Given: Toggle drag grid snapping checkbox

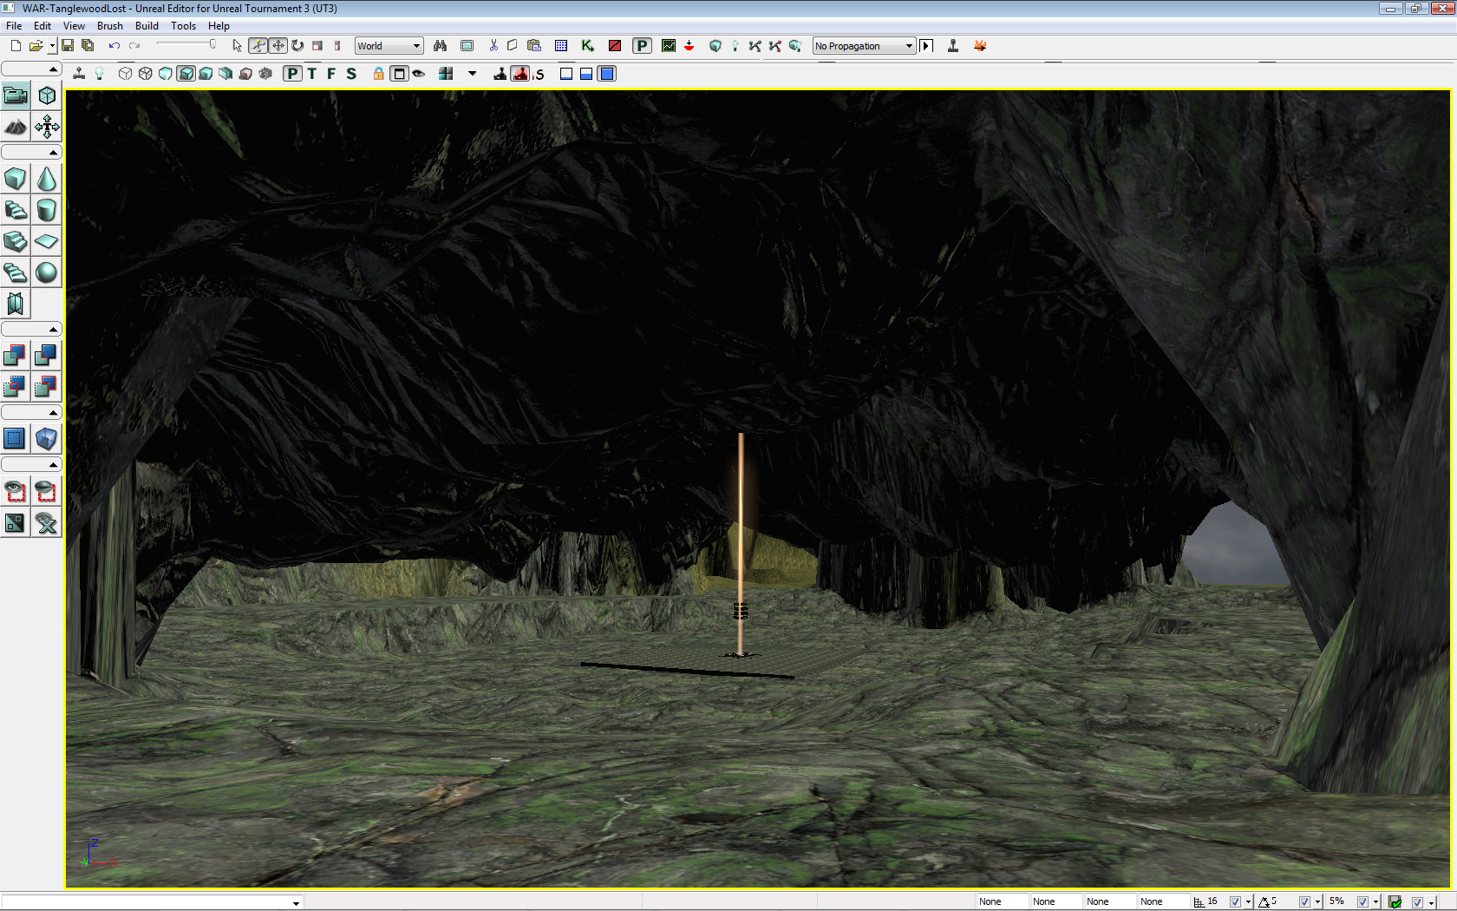Looking at the screenshot, I should pyautogui.click(x=1235, y=902).
